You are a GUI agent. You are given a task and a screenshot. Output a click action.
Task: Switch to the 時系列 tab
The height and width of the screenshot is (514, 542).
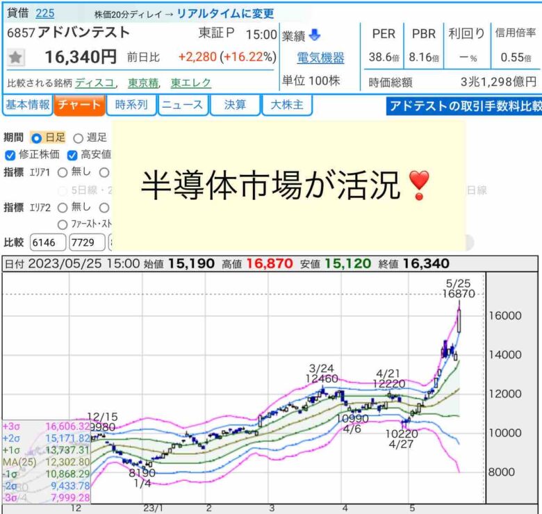tap(131, 105)
